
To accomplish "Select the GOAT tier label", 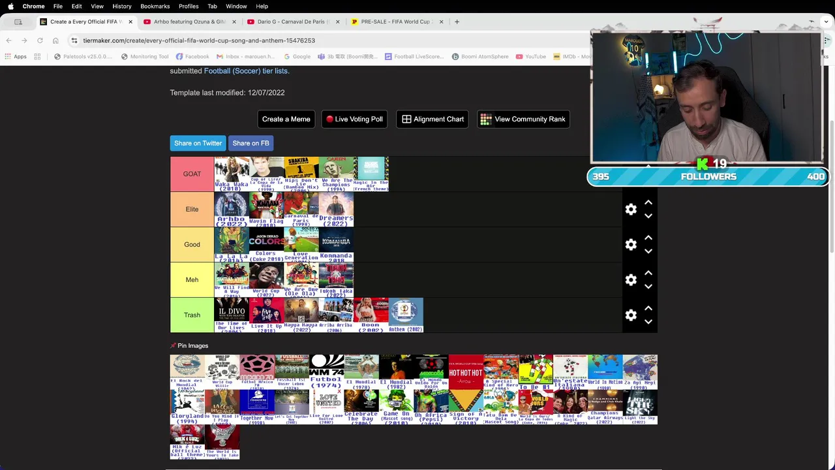I will point(192,174).
